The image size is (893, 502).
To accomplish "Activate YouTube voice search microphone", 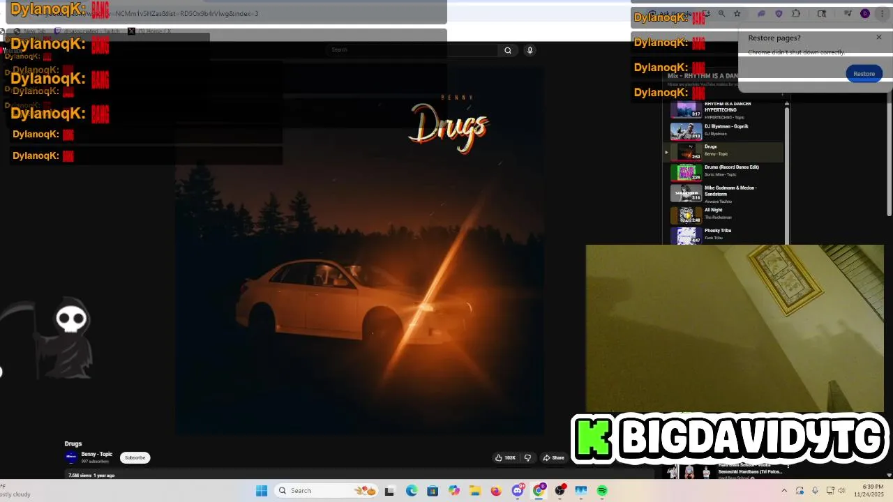I will pyautogui.click(x=530, y=50).
